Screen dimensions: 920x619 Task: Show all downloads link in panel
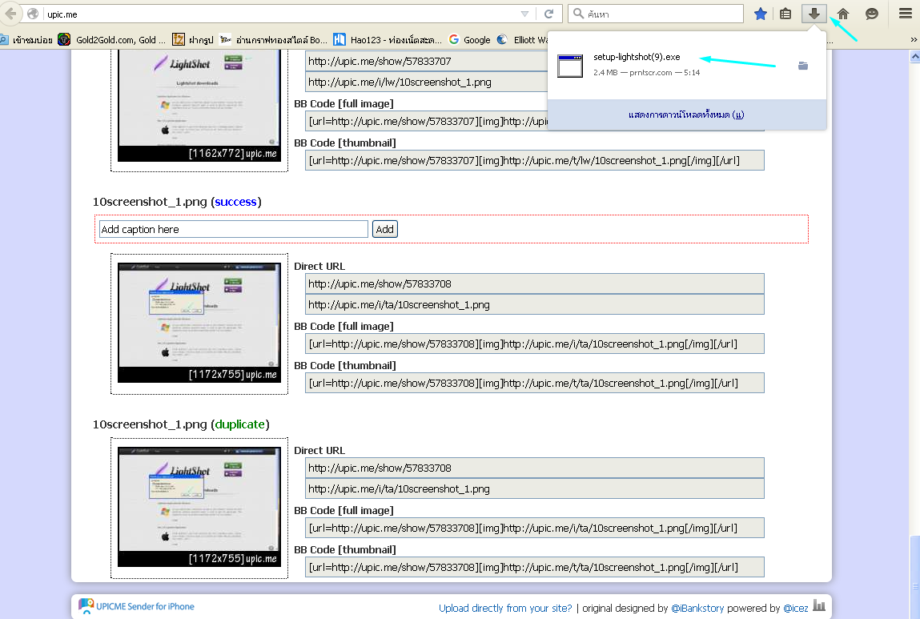pyautogui.click(x=686, y=115)
